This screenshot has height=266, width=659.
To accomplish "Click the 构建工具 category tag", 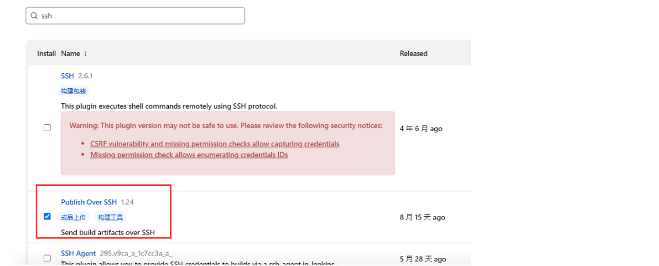I will [x=111, y=217].
